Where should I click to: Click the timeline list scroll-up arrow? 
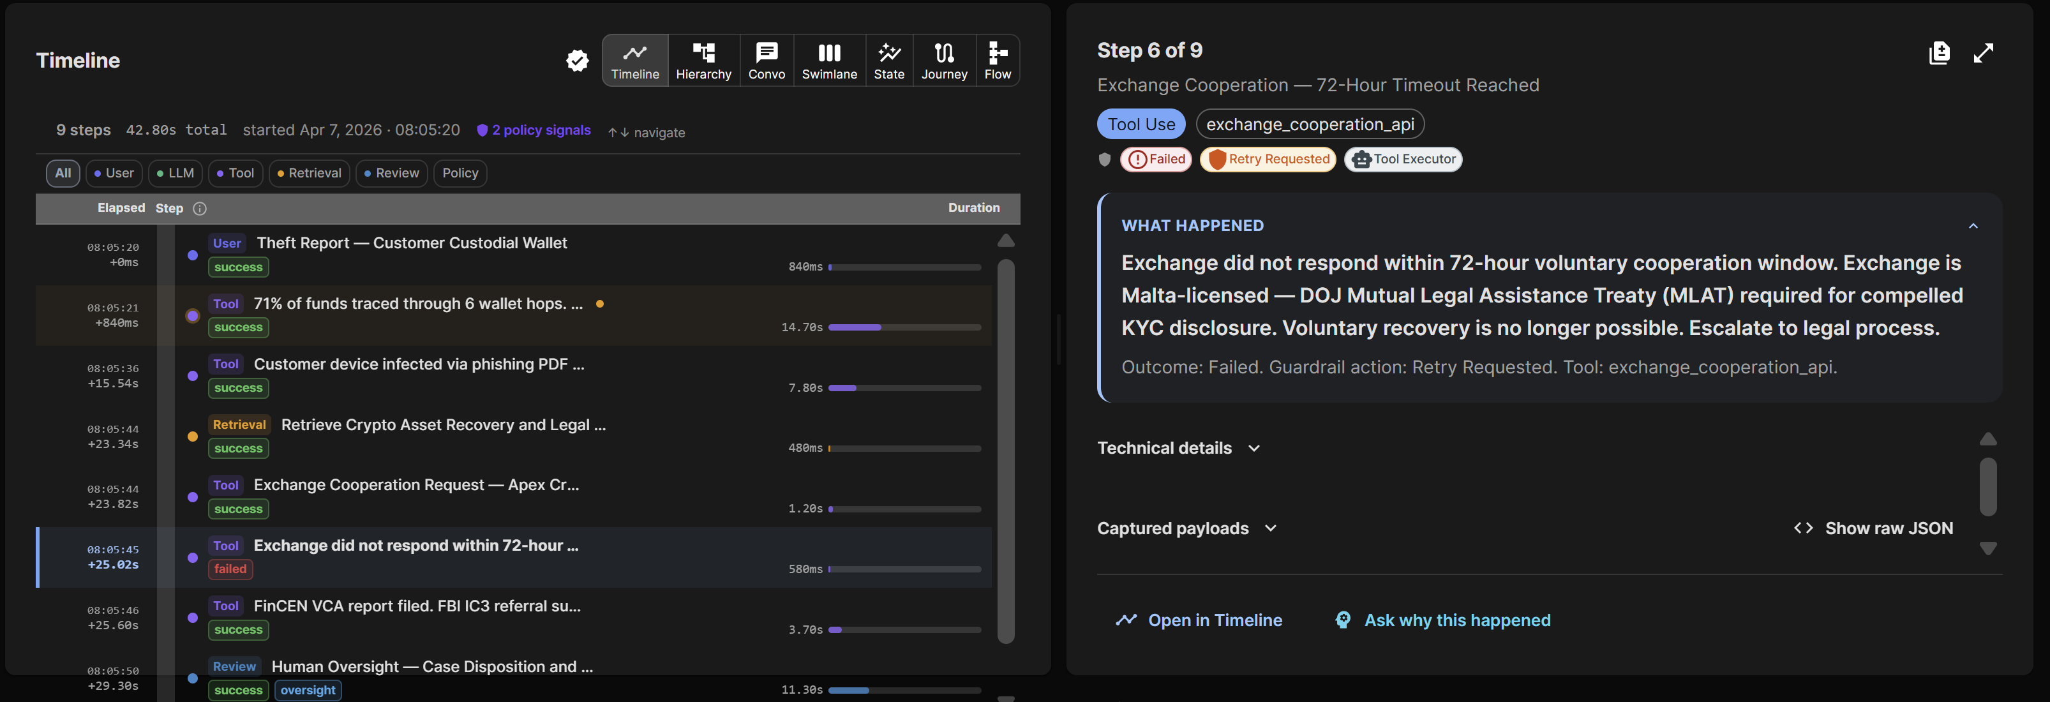(x=1006, y=241)
